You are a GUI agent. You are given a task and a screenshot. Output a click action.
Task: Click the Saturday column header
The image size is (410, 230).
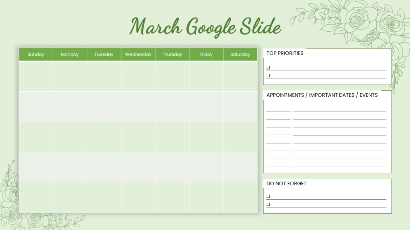(x=240, y=54)
